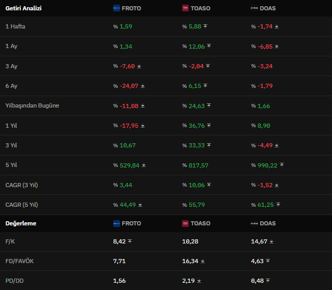Click the lowest marker beside FROTO CAGR 5 Yıl 44,49
332x290 pixels.
140,205
